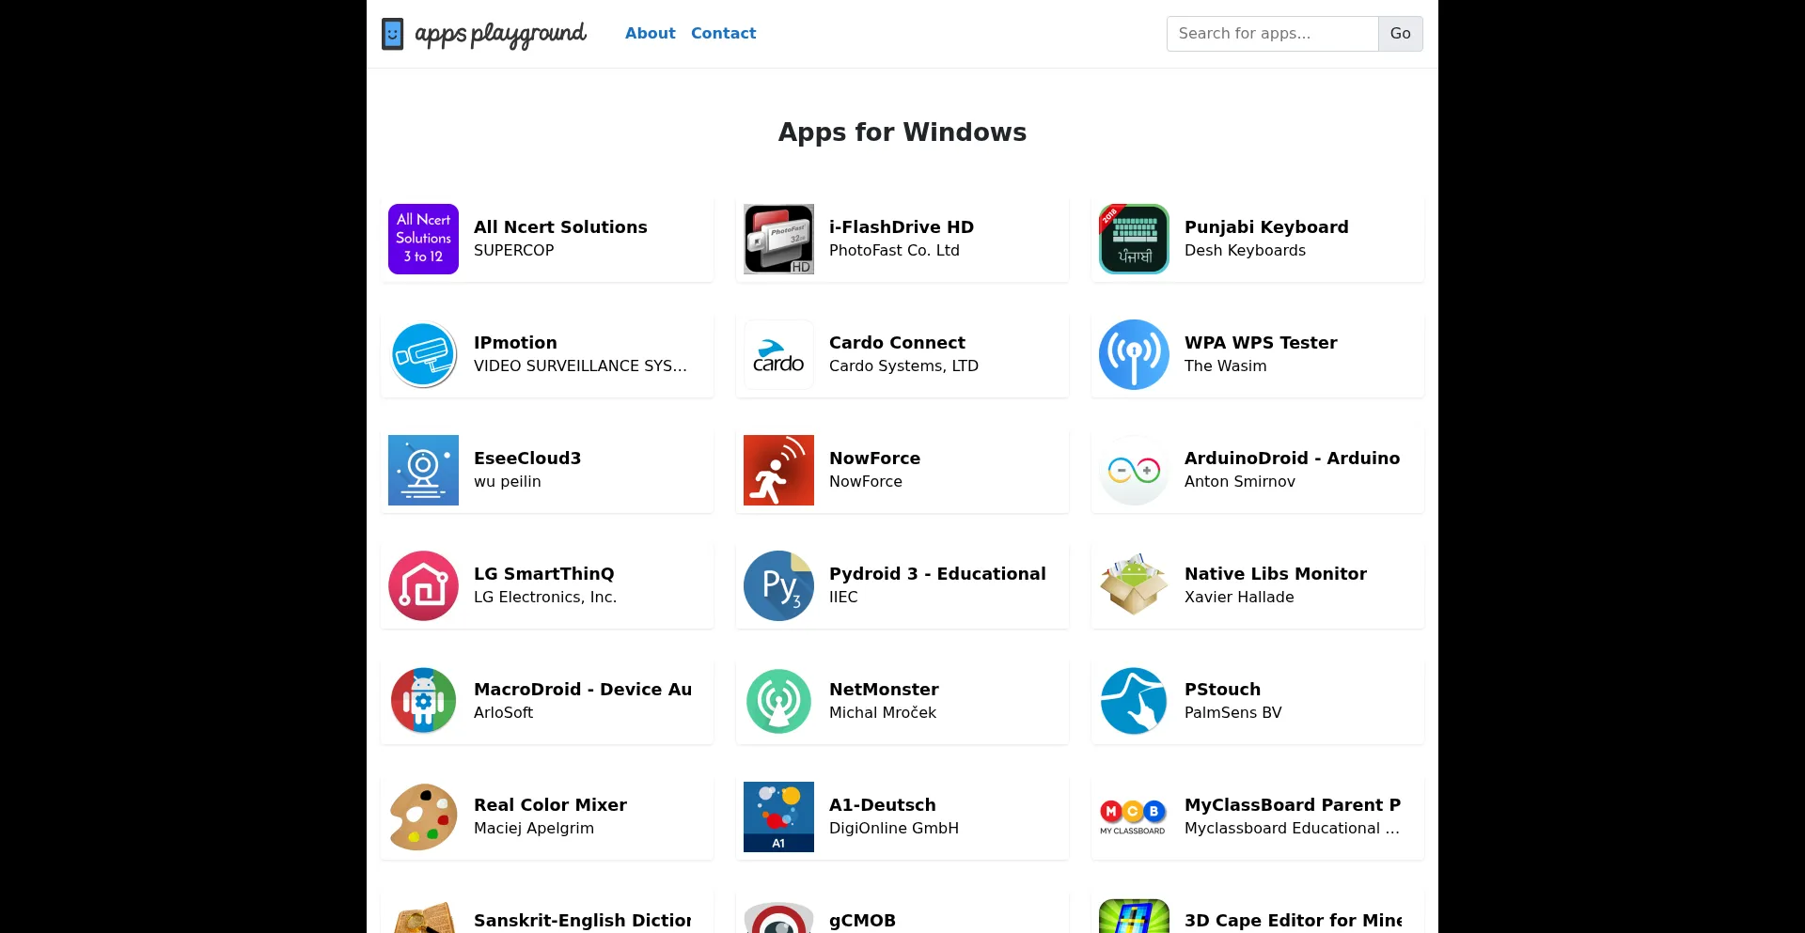The height and width of the screenshot is (933, 1805).
Task: Open the Pydroid 3 - Educational title
Action: coord(937,574)
